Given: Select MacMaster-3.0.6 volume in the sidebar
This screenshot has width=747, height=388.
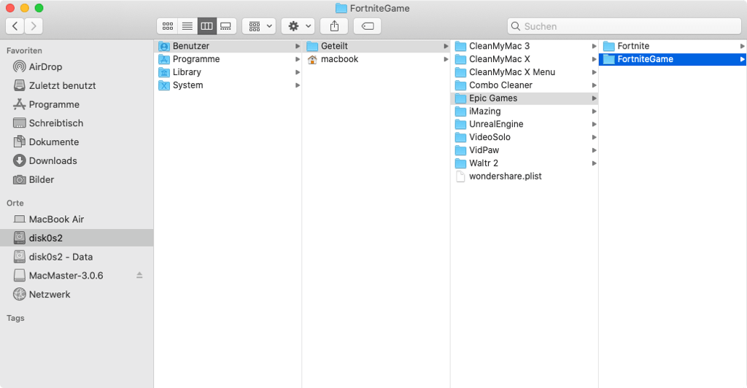Looking at the screenshot, I should pos(77,275).
